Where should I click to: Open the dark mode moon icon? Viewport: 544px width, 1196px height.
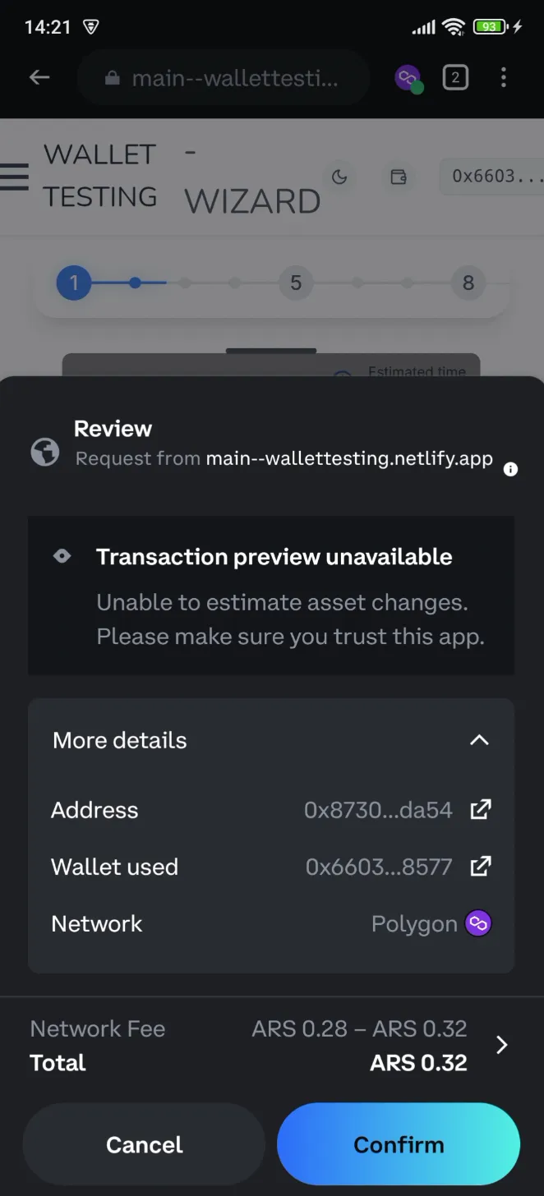point(340,177)
